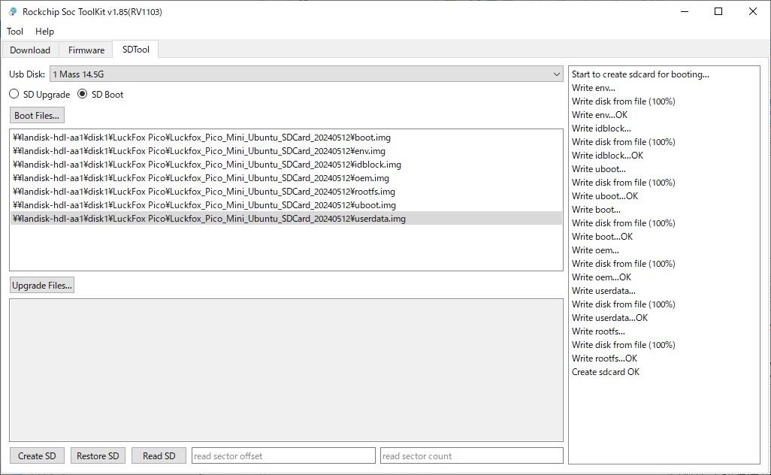The height and width of the screenshot is (475, 771).
Task: Maximize the Rockchip Soc ToolKit window
Action: 718,11
